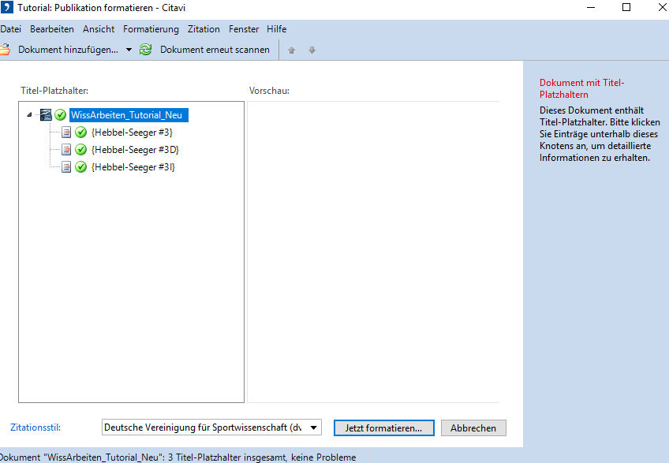Open the Zitationsstil combo box

[x=211, y=428]
